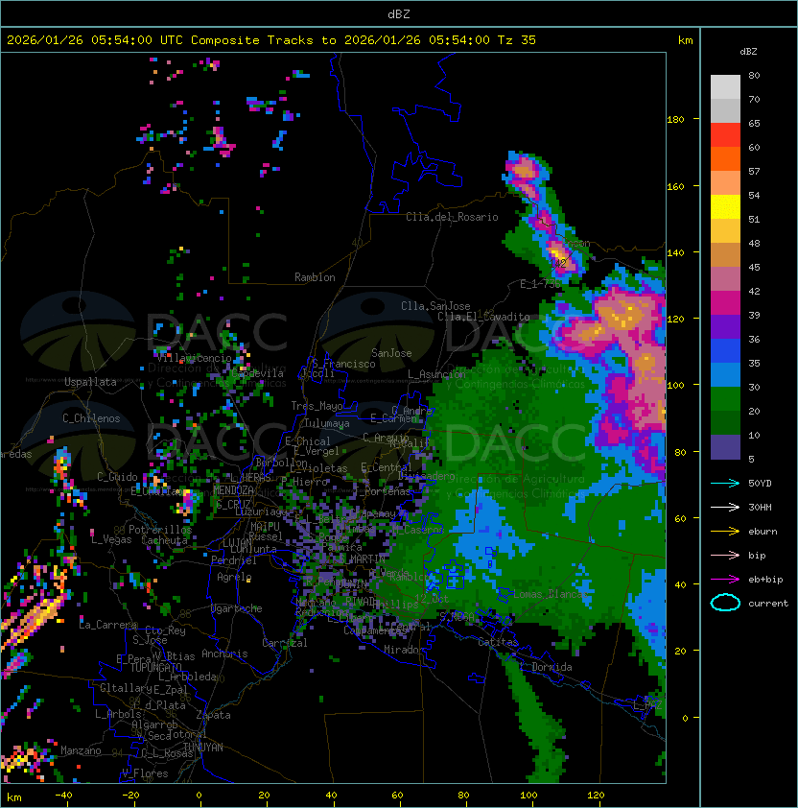Screen dimensions: 798x808
Task: Click the 'eb+bip' legend label
Action: point(765,580)
